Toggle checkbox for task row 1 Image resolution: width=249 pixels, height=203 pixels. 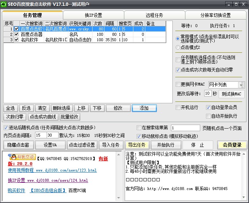point(16,29)
